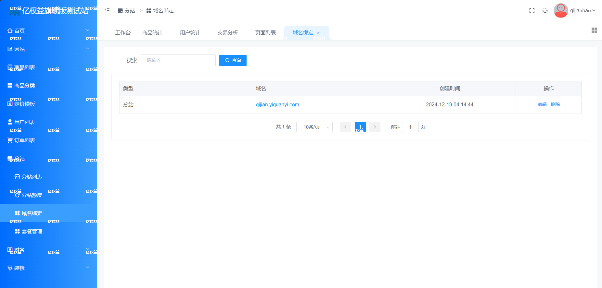Expand the 装修 sidebar menu
The image size is (602, 288).
(48, 268)
